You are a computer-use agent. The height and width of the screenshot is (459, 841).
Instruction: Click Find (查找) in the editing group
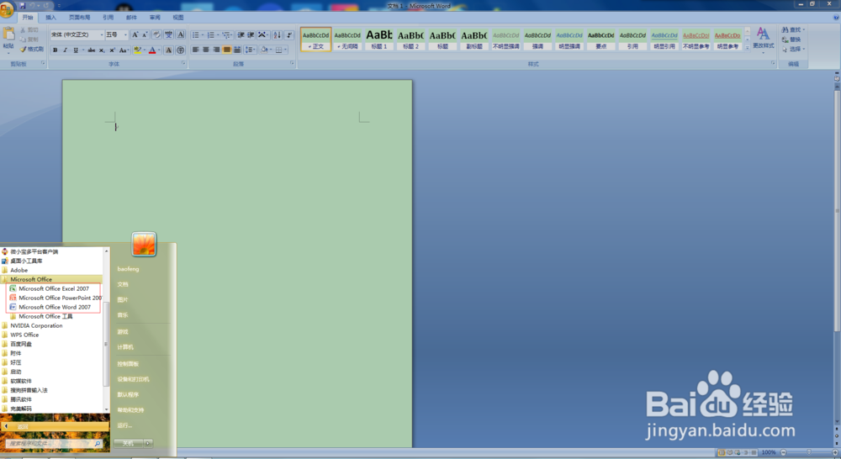(793, 30)
